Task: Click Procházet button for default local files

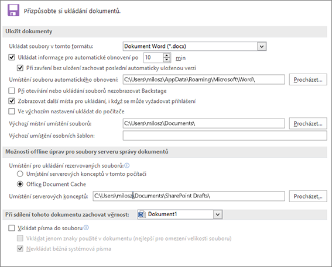Action: (x=308, y=124)
